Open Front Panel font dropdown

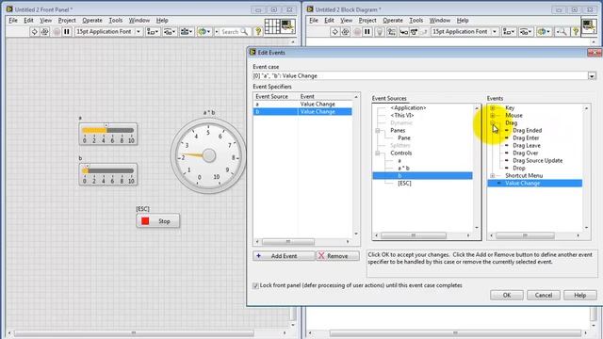point(139,31)
